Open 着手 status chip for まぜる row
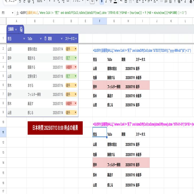194x194 pixels. click(71, 85)
